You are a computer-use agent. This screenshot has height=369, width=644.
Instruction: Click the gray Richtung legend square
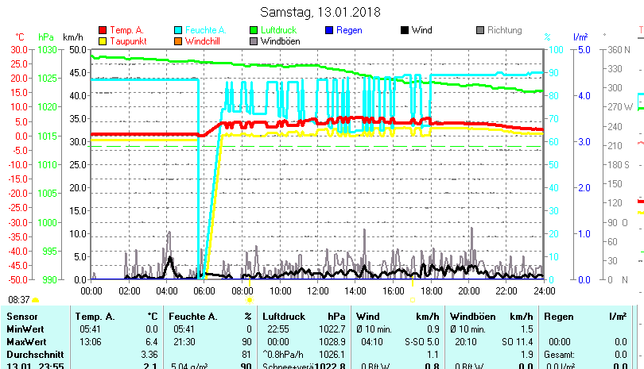coord(480,30)
